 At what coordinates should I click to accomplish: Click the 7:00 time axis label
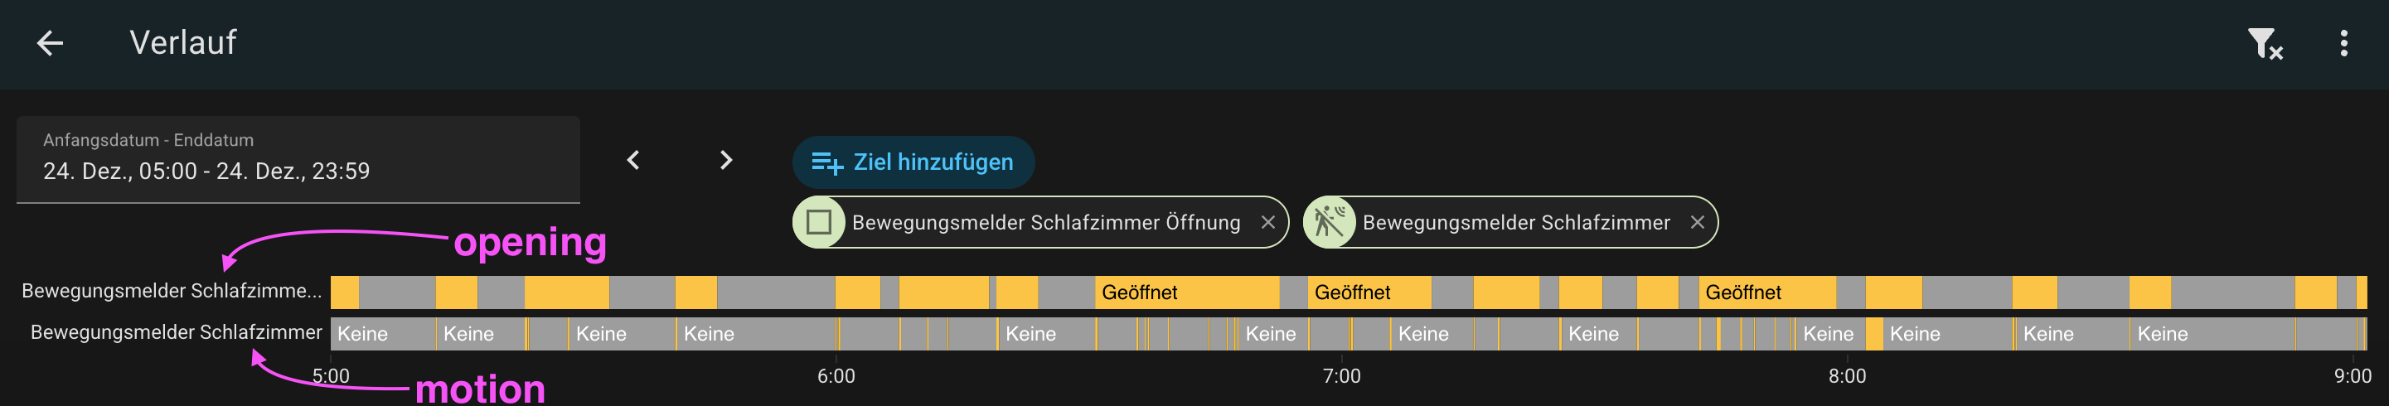tap(1341, 376)
